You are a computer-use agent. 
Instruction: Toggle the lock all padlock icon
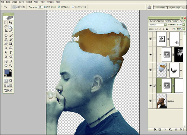167,29
